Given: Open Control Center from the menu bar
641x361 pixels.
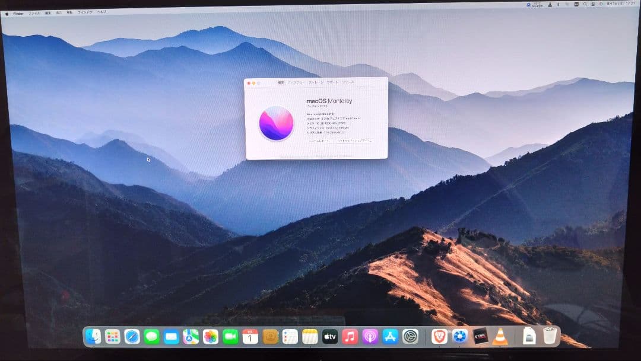Looking at the screenshot, I should point(593,4).
